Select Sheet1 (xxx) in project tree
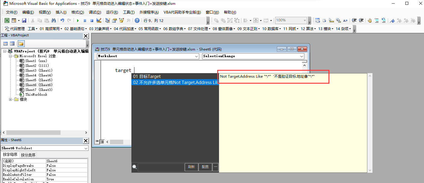The image size is (424, 183). pyautogui.click(x=36, y=61)
